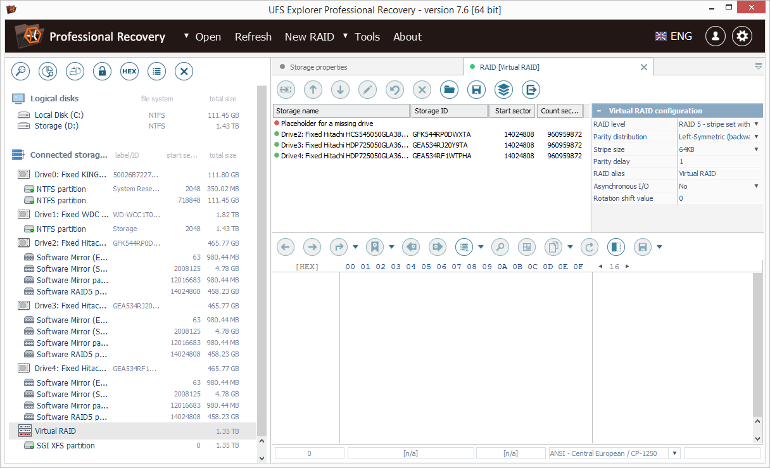Image resolution: width=770 pixels, height=468 pixels.
Task: Click the pencil edit component icon
Action: [367, 90]
